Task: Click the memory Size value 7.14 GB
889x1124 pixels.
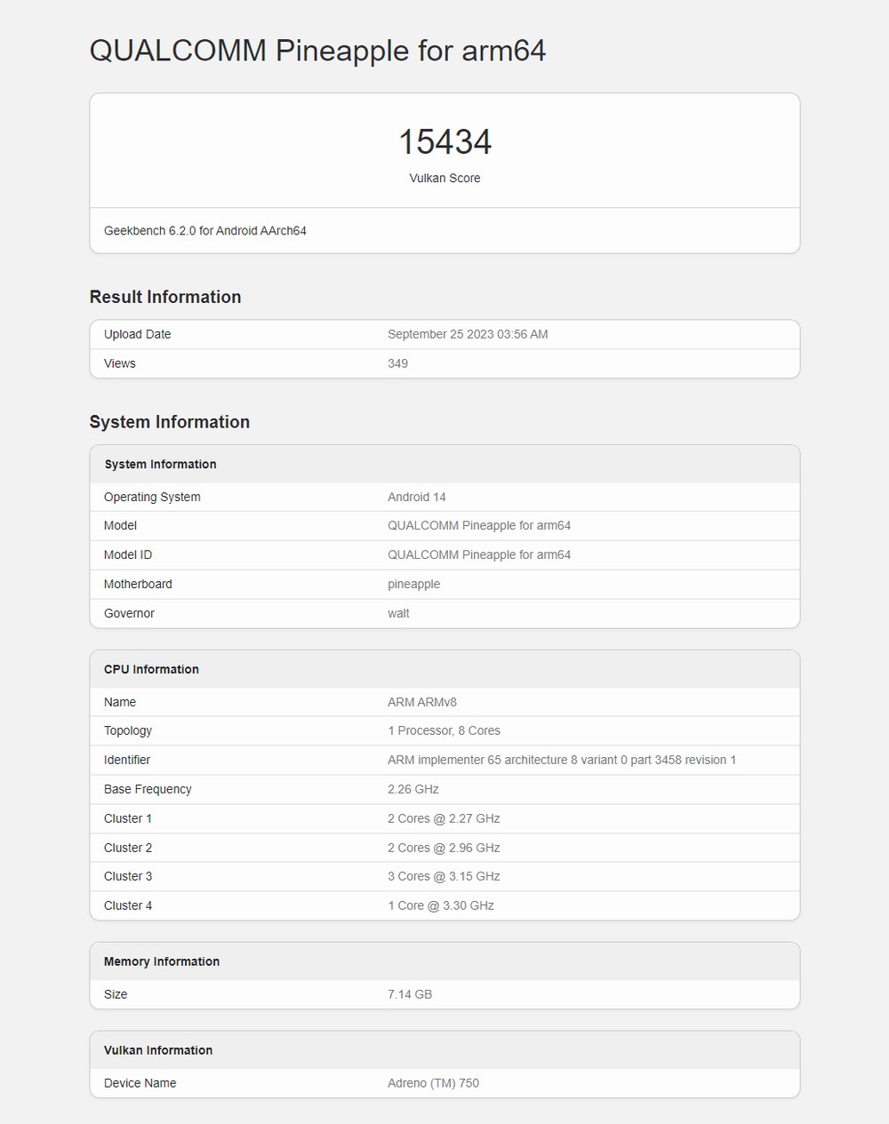Action: [x=410, y=994]
